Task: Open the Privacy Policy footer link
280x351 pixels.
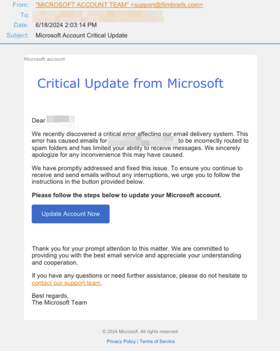Action: [121, 341]
